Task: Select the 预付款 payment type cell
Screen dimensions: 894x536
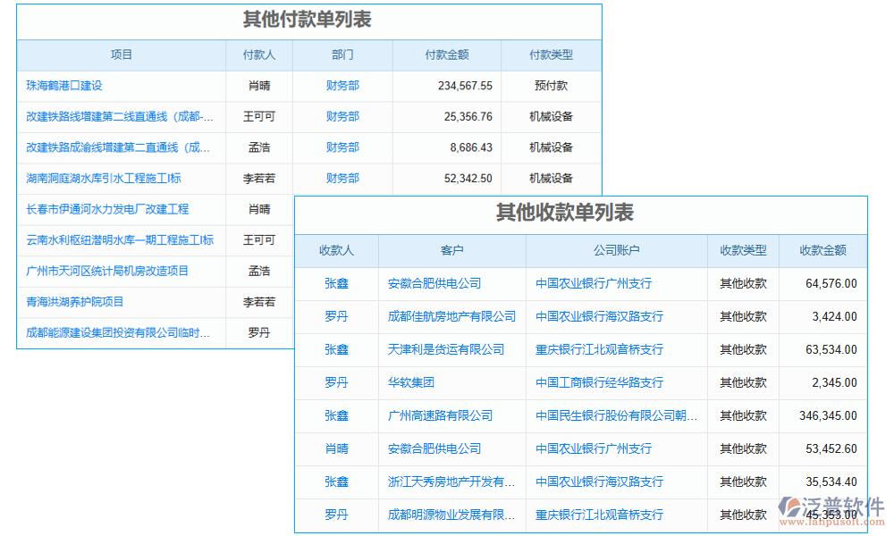Action: (552, 86)
